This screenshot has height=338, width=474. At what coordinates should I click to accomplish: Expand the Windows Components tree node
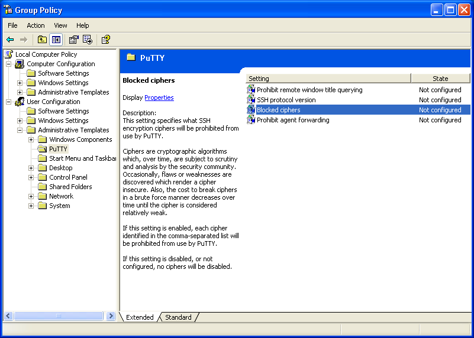point(31,139)
